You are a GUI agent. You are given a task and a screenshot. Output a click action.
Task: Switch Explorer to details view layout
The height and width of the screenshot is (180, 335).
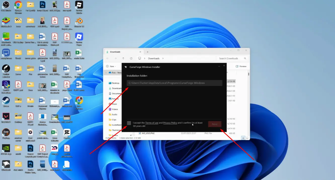243,138
